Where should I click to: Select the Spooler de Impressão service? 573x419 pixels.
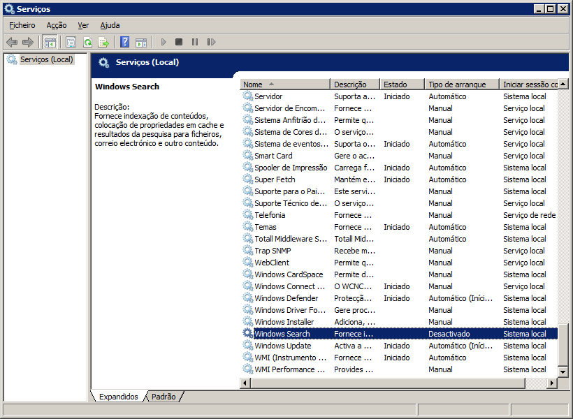399,168
